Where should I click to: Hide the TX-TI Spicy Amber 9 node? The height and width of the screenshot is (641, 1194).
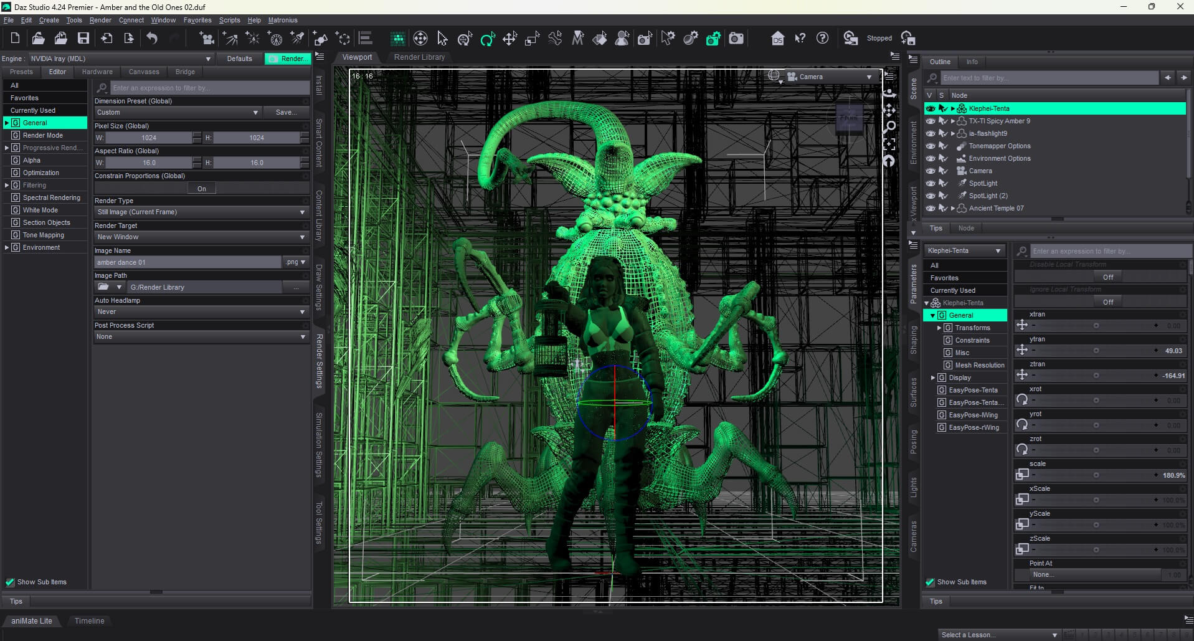point(931,121)
